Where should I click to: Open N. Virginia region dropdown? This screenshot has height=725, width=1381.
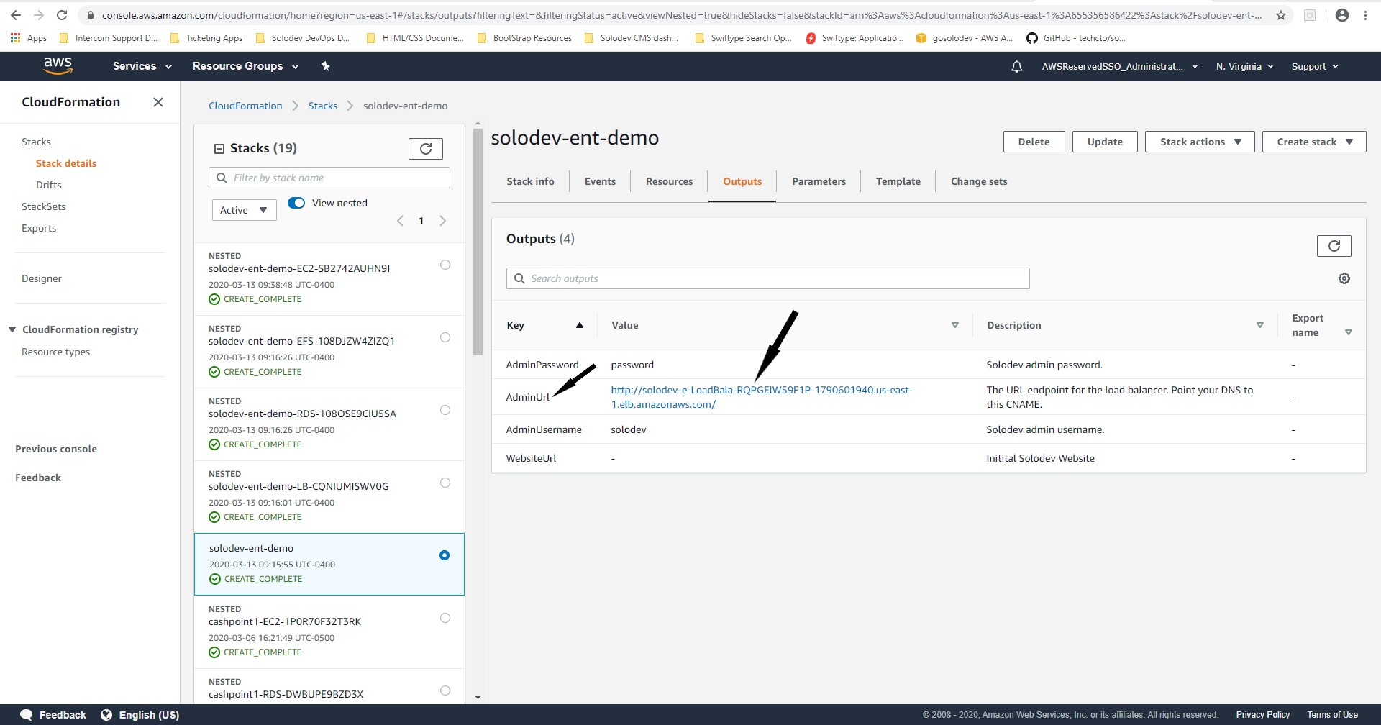pyautogui.click(x=1244, y=66)
